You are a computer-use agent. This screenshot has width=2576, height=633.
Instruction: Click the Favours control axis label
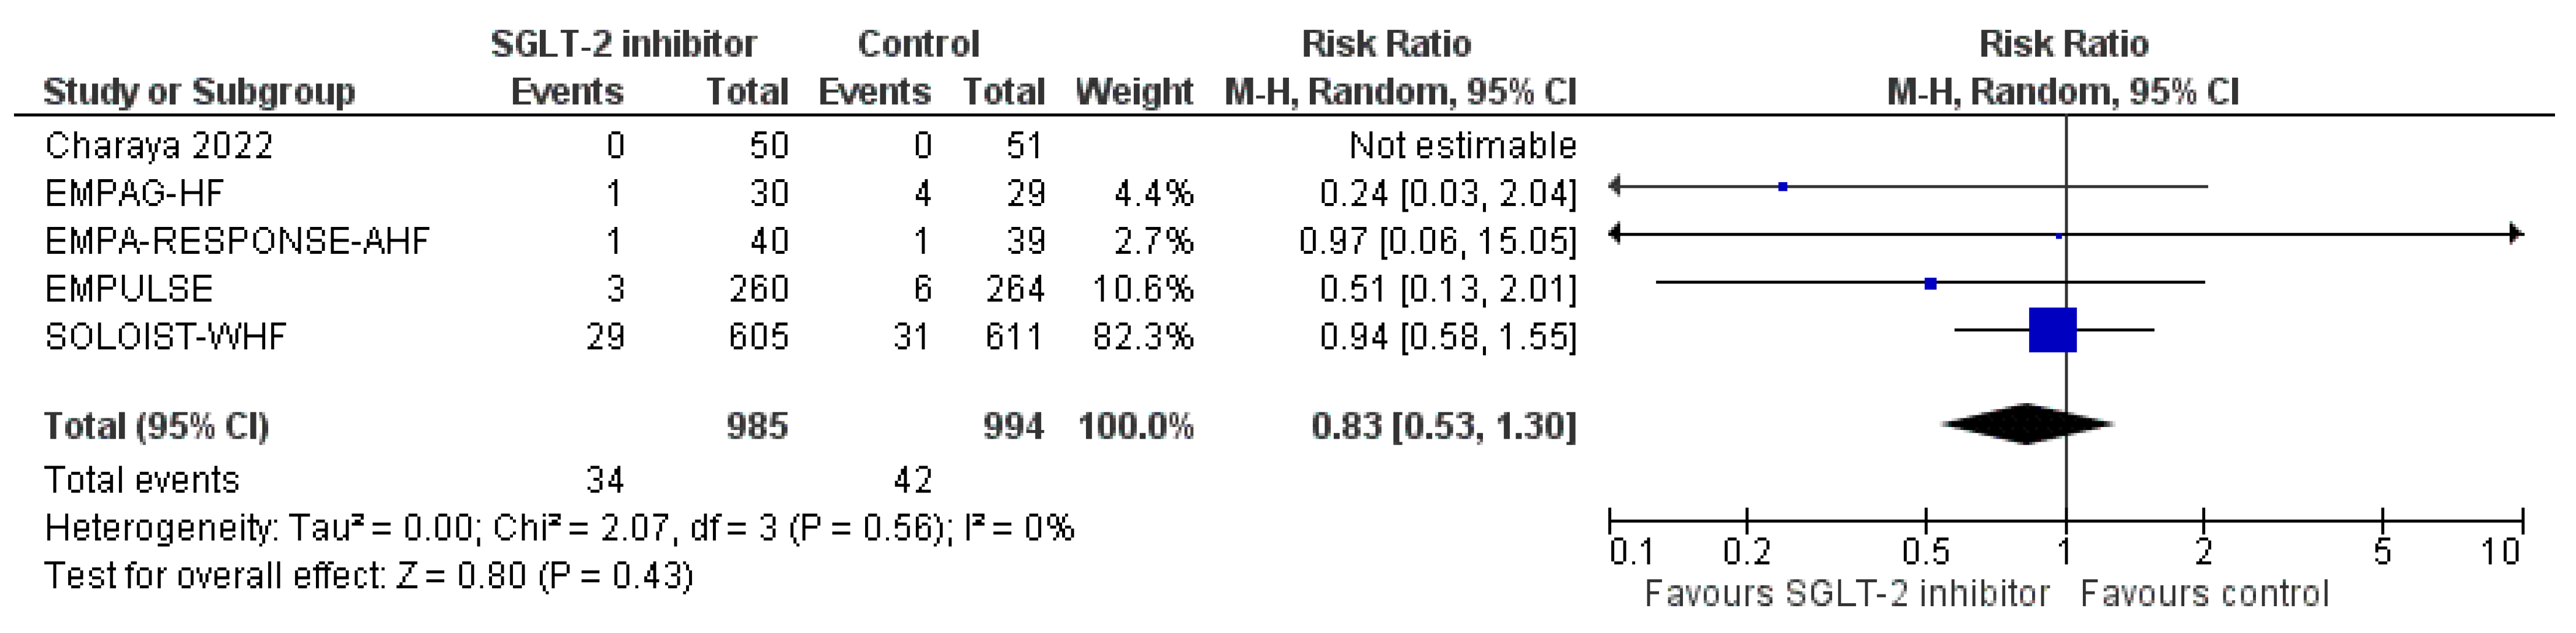tap(2204, 594)
